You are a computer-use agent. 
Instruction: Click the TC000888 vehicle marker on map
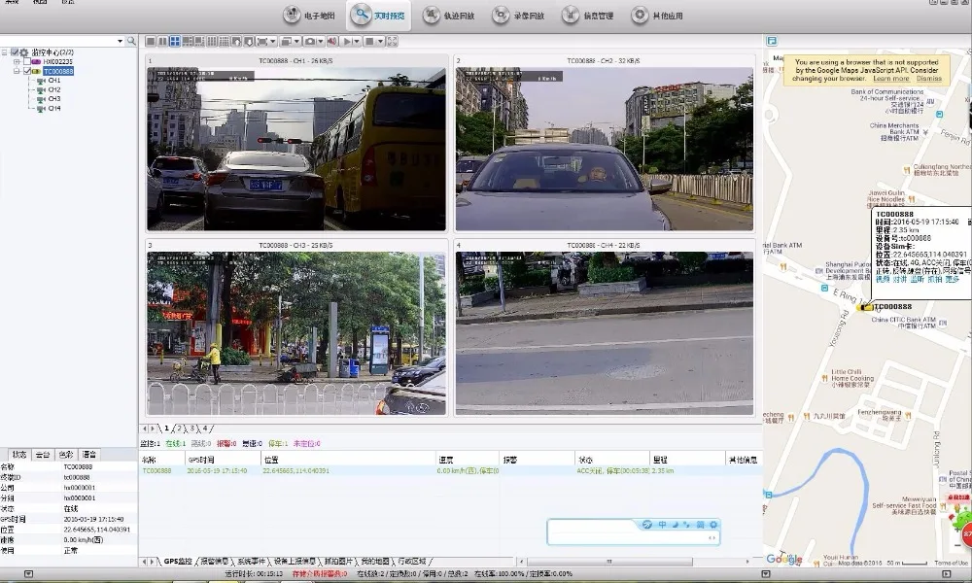[x=865, y=307]
